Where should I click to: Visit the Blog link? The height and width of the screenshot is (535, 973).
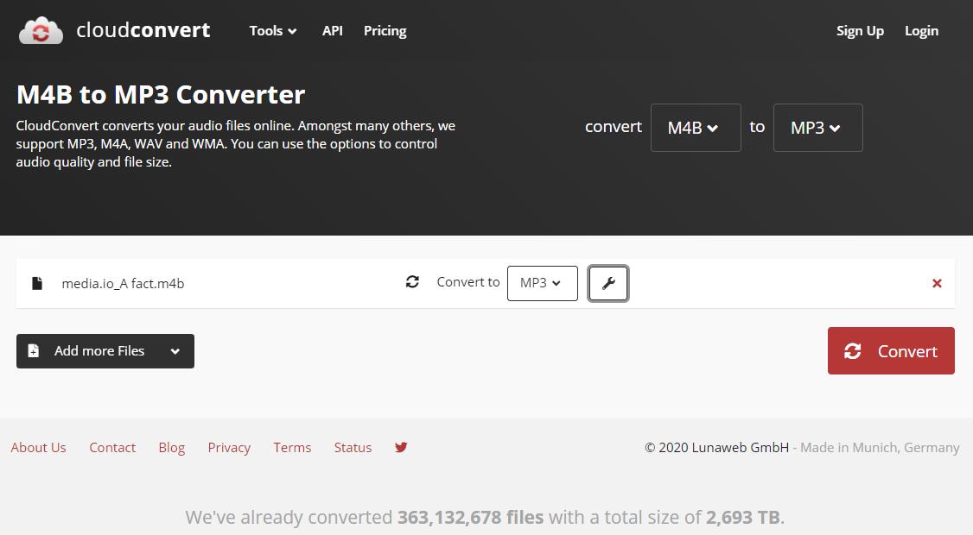(x=172, y=448)
